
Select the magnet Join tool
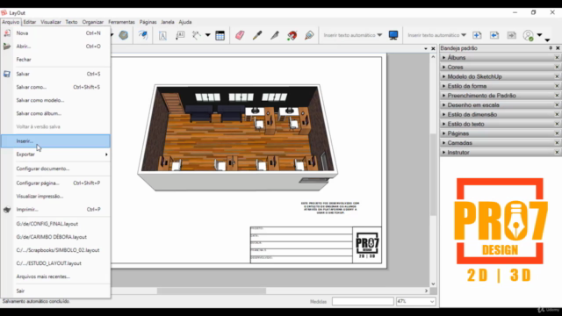coord(292,35)
